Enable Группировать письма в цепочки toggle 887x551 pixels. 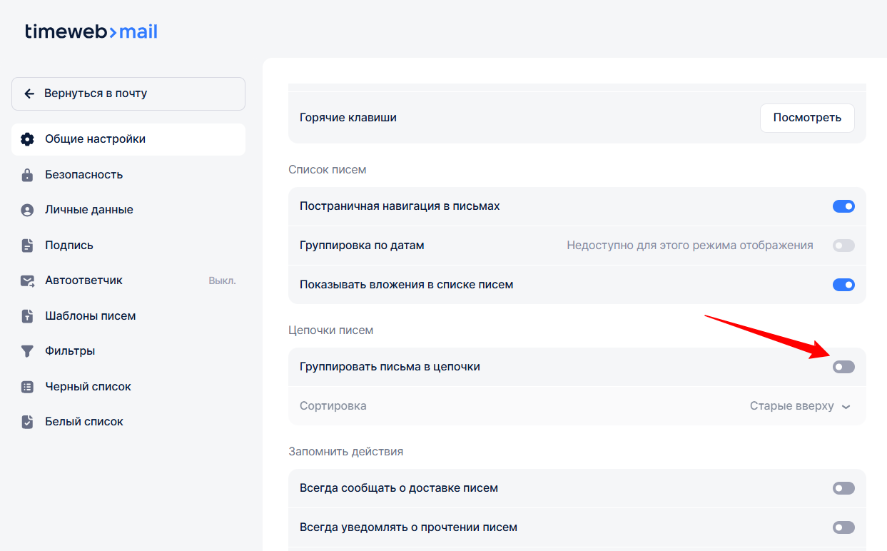(843, 367)
